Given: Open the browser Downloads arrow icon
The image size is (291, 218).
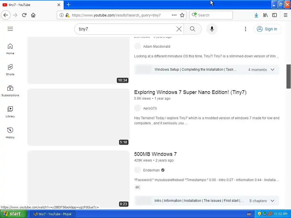Looking at the screenshot, I should pos(256,15).
